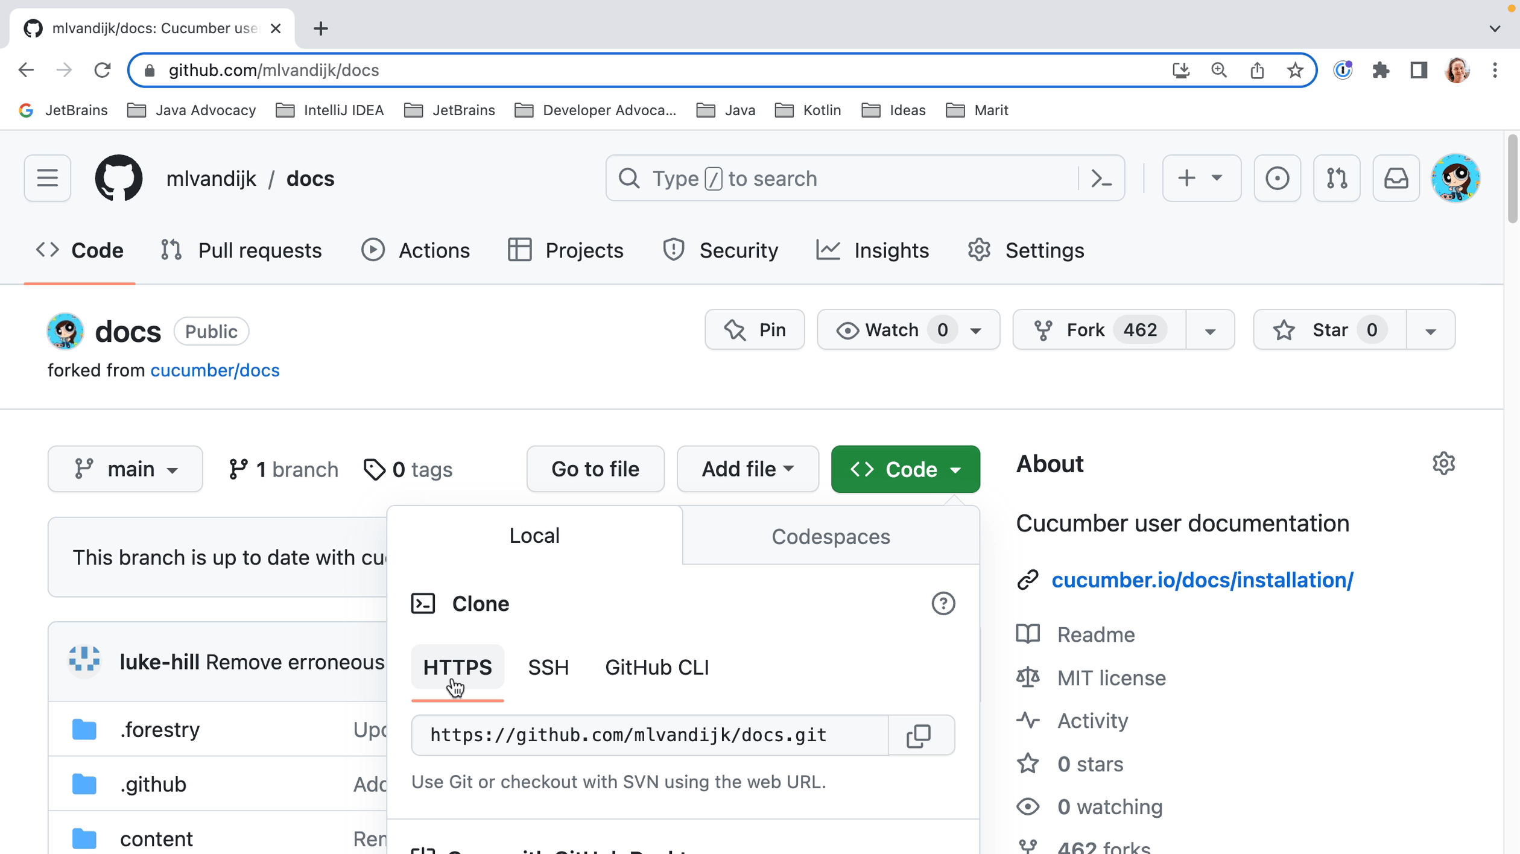Open the issues icon in the header
This screenshot has width=1520, height=854.
(x=1277, y=179)
